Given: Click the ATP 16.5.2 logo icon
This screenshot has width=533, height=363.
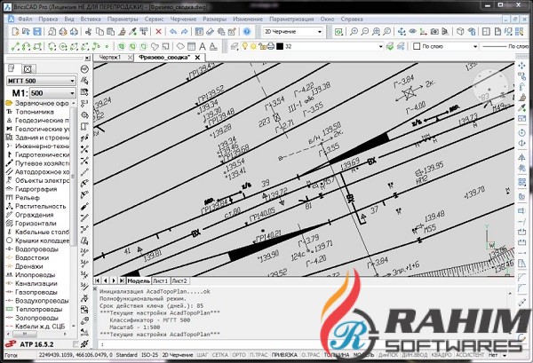Looking at the screenshot, I should click(11, 344).
